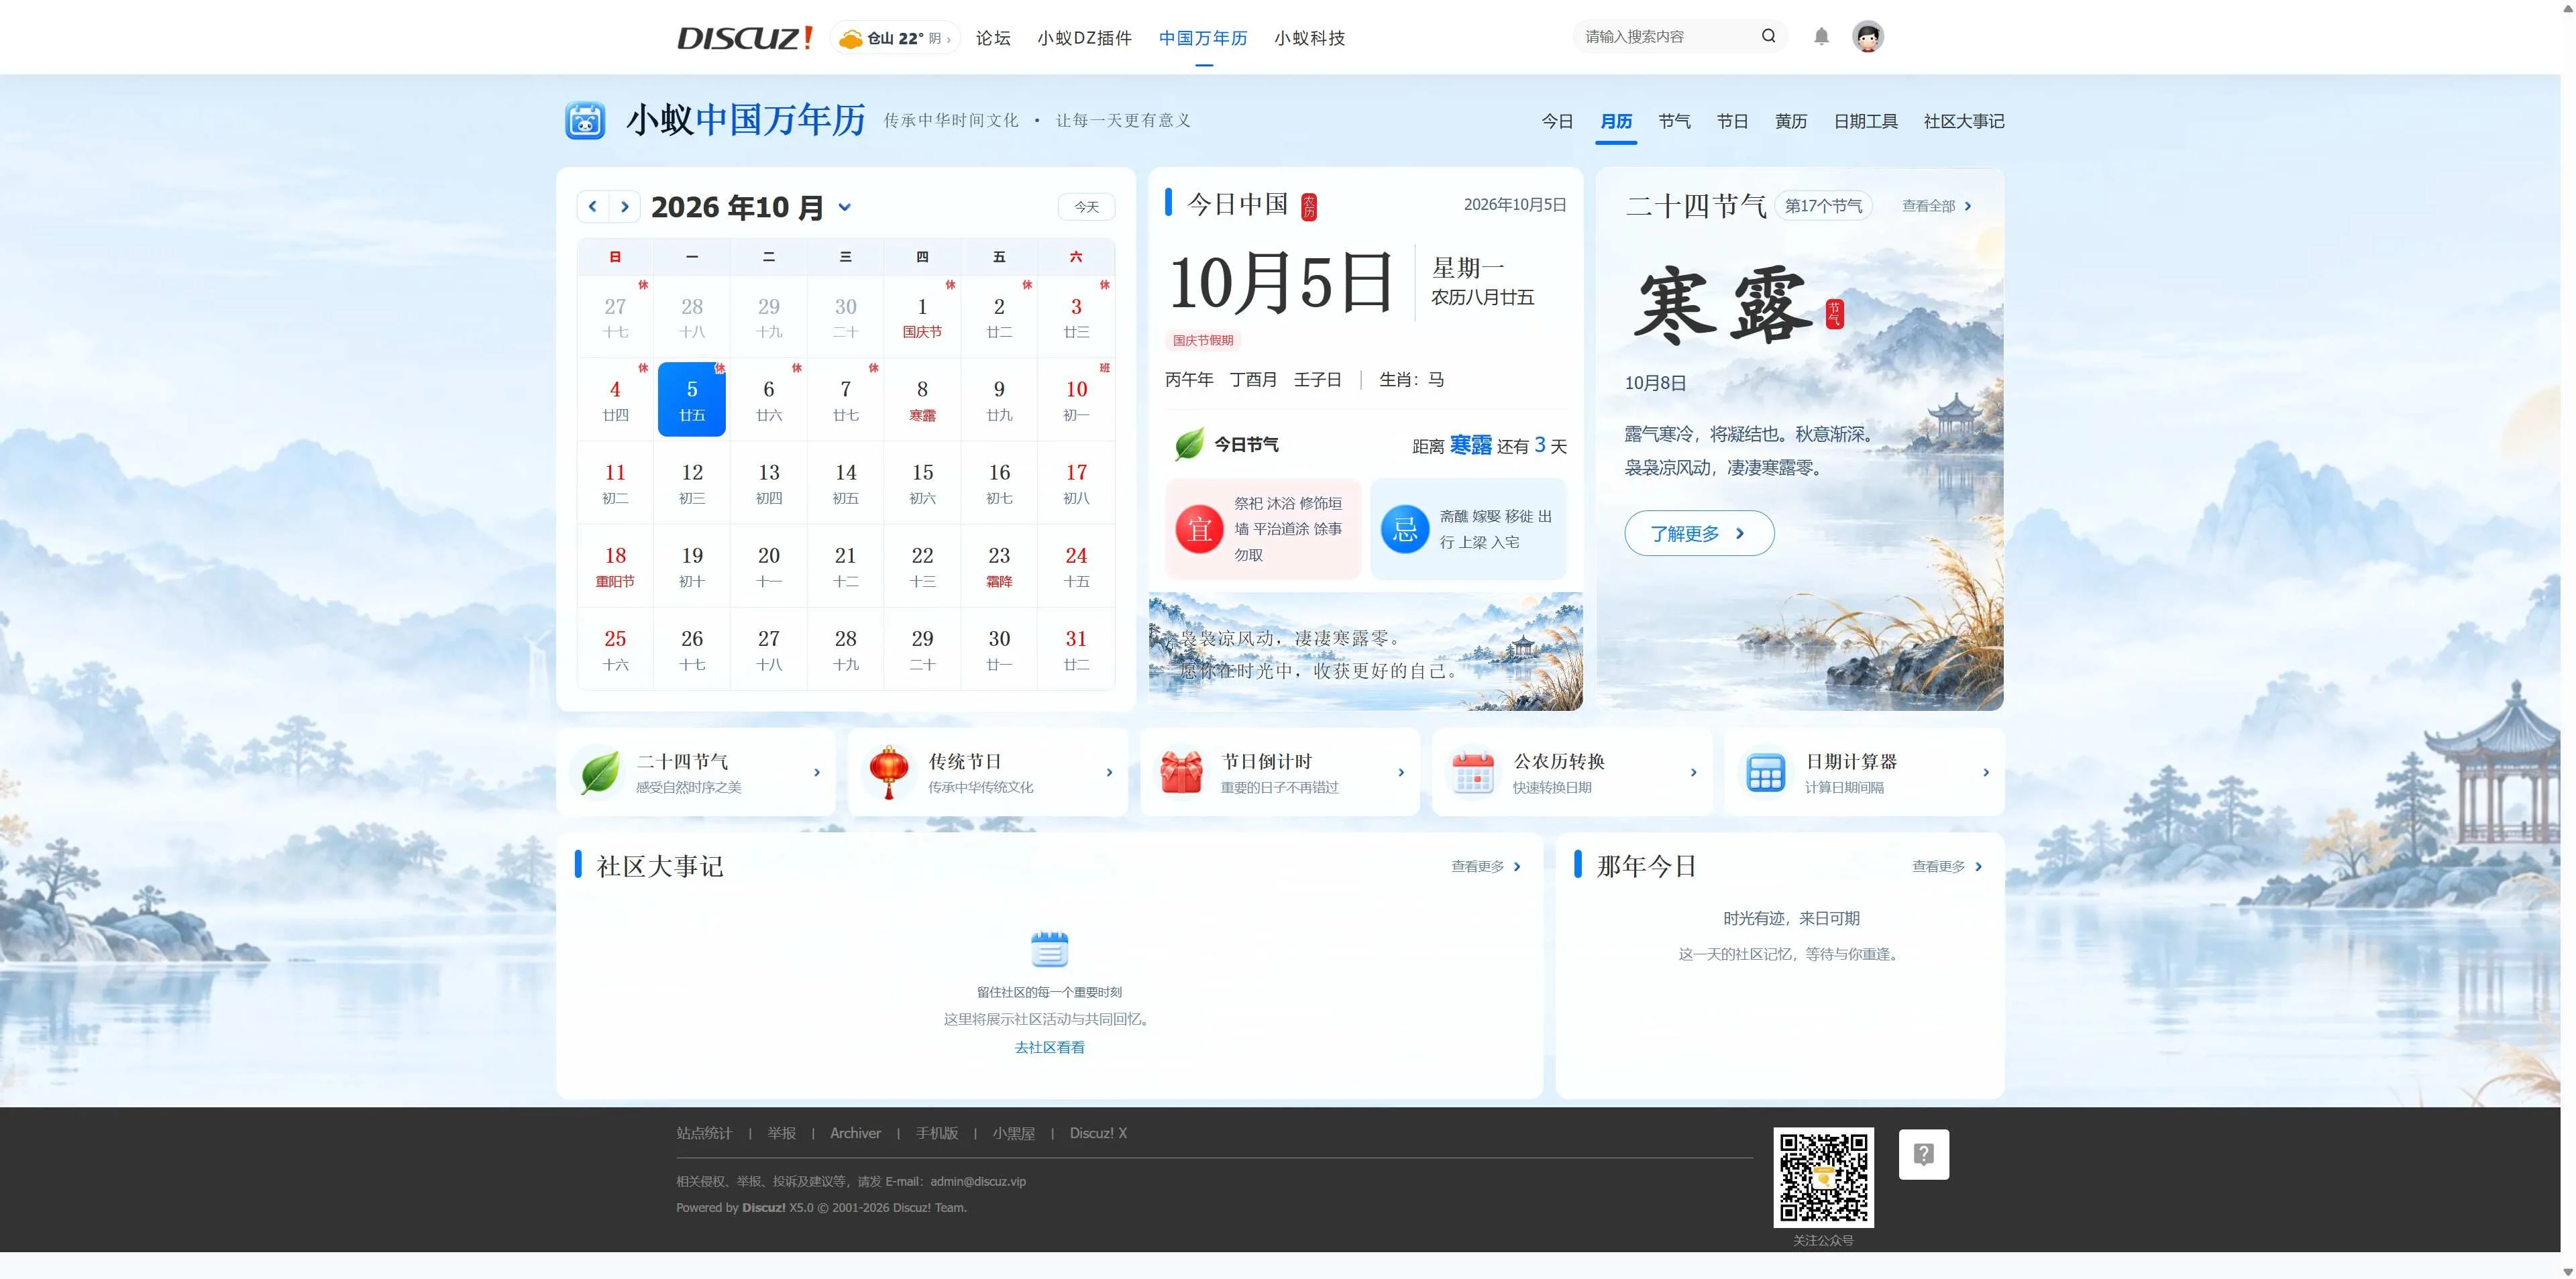Switch to the 论坛 nav item
2576x1279 pixels.
(993, 38)
